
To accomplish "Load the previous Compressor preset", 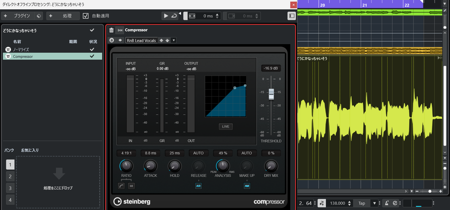I will [161, 40].
